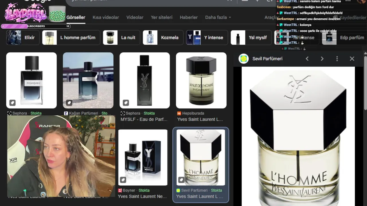Select the Y intense filter chip
The image size is (367, 206).
tap(207, 37)
